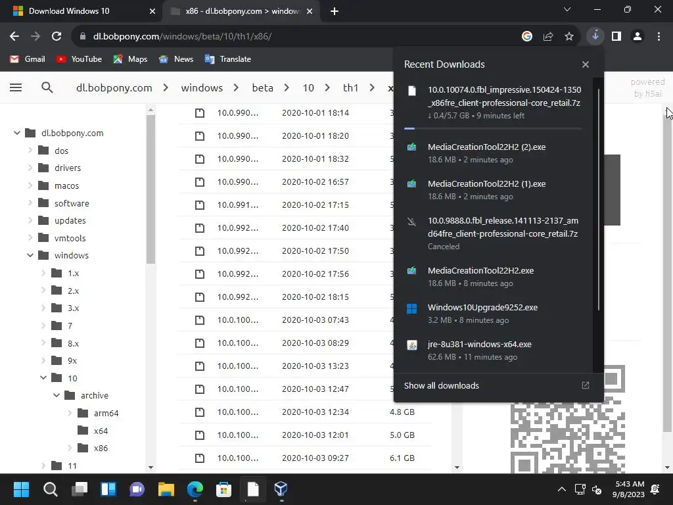Expand the 11 folder in the tree

click(x=43, y=466)
